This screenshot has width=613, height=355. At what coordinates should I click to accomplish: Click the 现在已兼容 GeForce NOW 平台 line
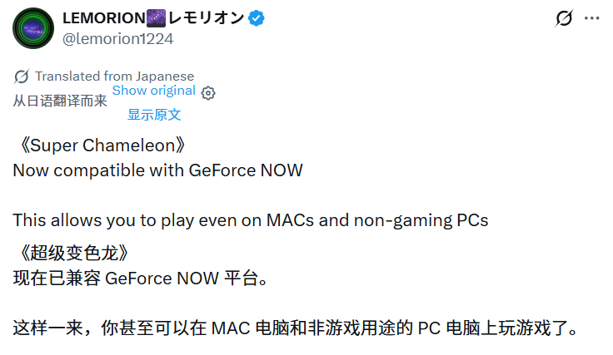click(141, 279)
